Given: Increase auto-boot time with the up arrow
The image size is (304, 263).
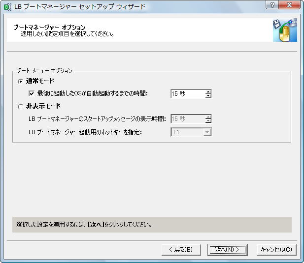Looking at the screenshot, I should tap(208, 92).
